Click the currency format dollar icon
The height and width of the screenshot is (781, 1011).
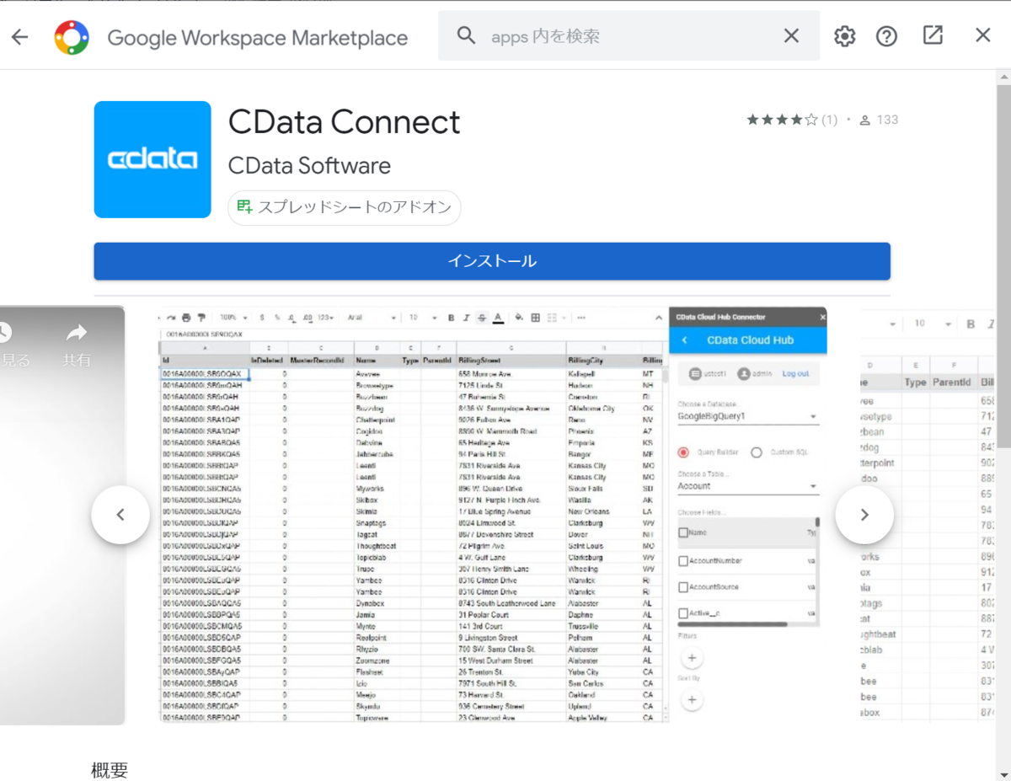tap(262, 318)
